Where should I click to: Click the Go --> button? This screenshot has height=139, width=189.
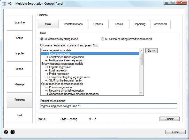coord(152,51)
